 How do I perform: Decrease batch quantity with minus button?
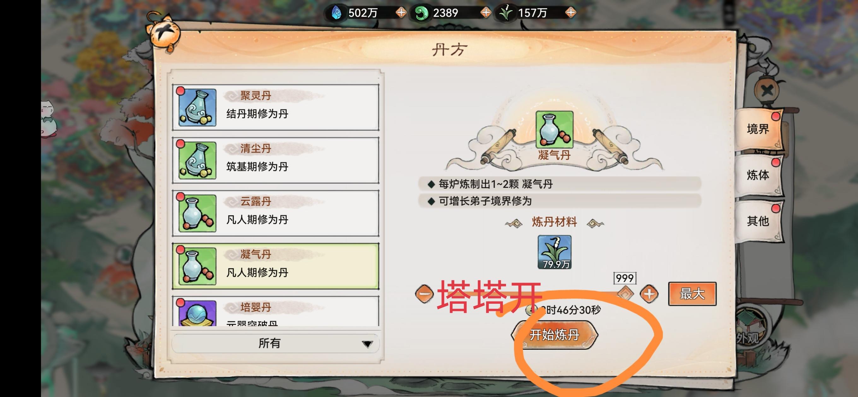(424, 294)
